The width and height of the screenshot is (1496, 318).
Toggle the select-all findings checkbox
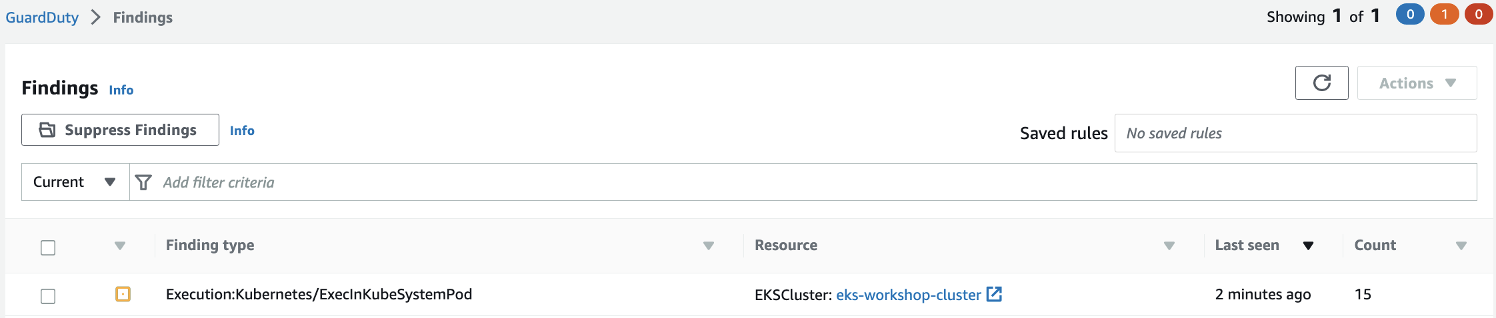[x=48, y=247]
